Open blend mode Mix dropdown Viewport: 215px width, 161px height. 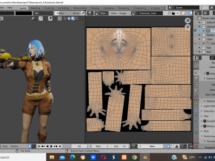tap(43, 13)
